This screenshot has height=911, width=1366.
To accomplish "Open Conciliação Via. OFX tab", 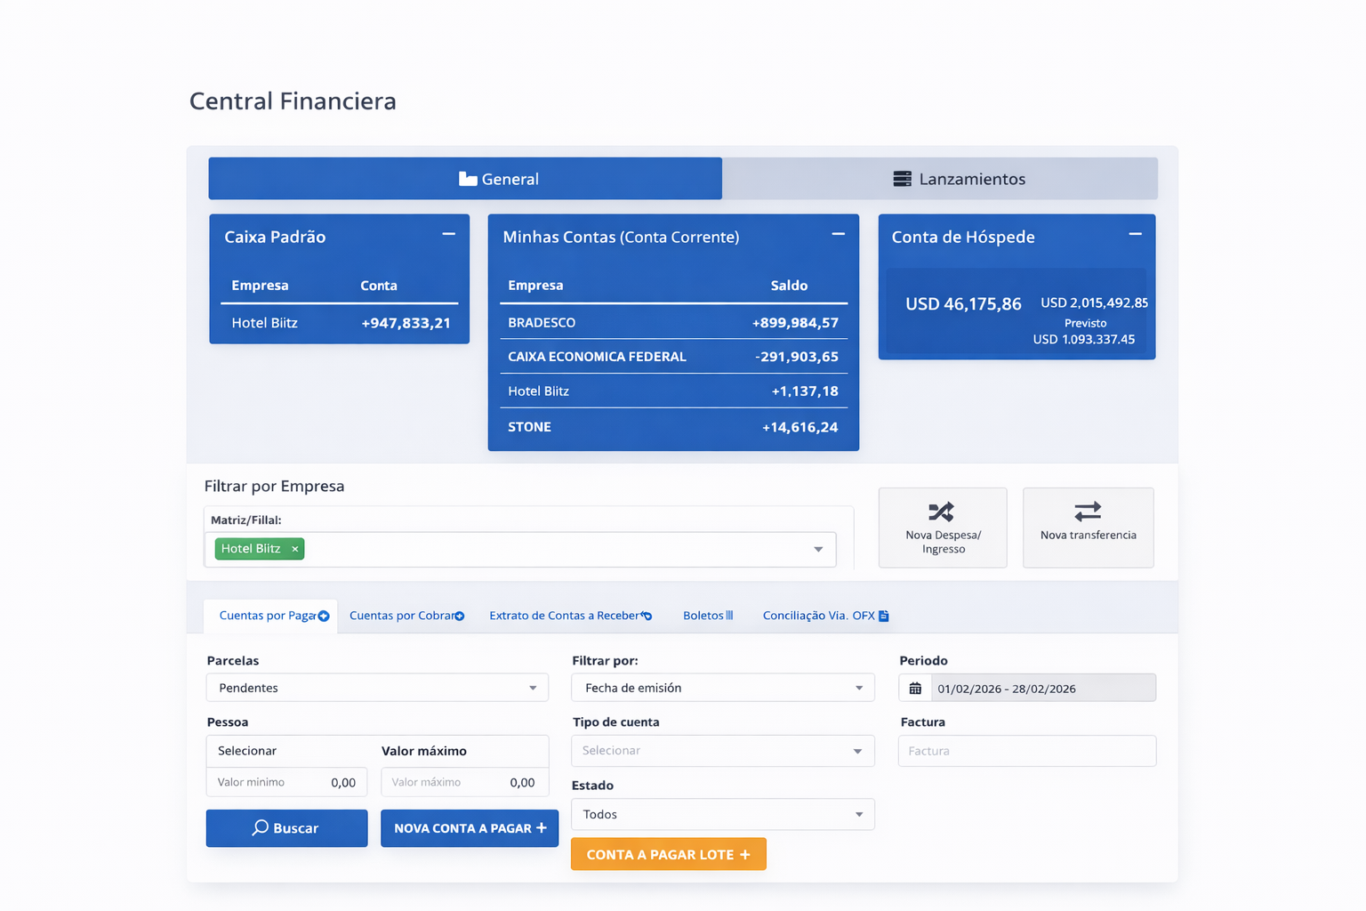I will 824,616.
